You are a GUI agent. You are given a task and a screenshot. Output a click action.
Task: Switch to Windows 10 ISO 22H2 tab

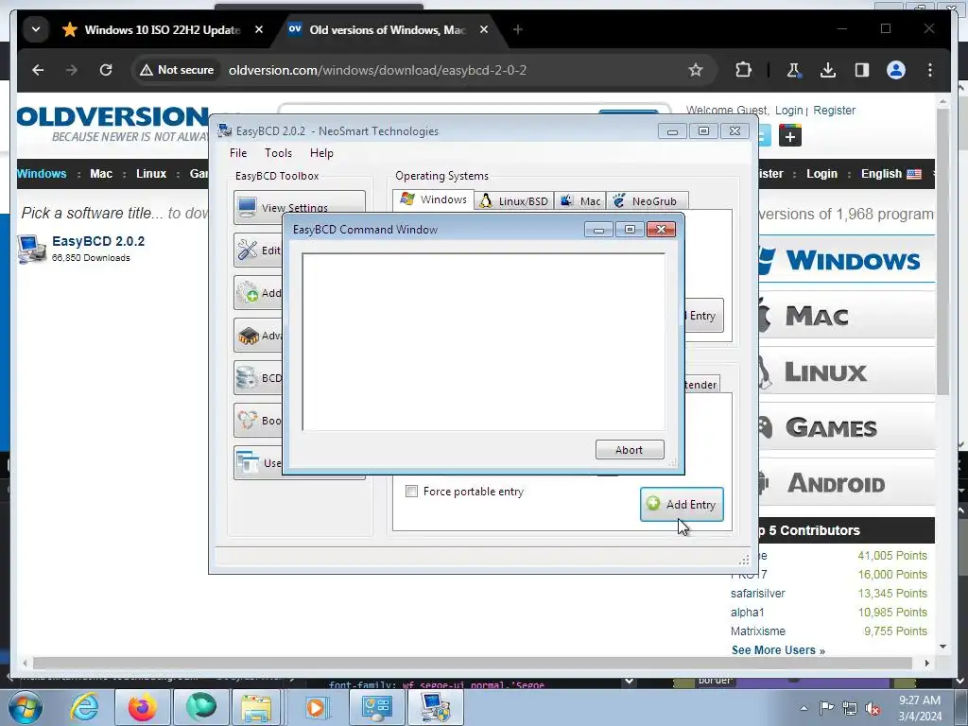coord(163,29)
